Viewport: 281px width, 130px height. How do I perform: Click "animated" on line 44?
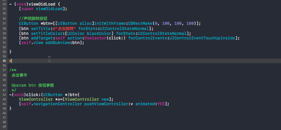point(145,104)
